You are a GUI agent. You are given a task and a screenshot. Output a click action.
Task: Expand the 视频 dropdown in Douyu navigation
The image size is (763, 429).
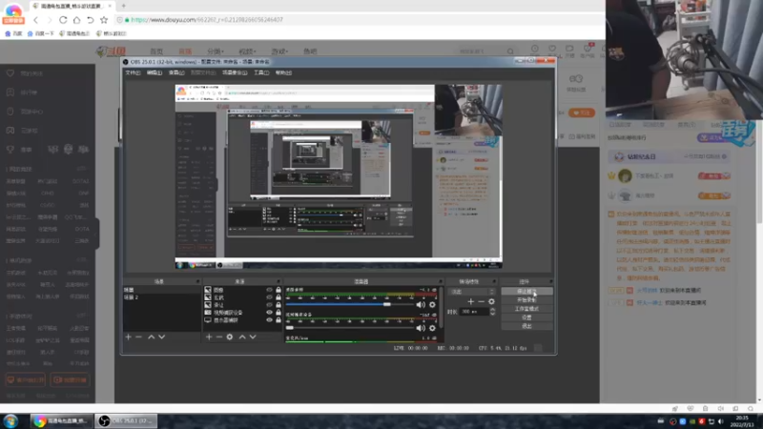(x=247, y=51)
